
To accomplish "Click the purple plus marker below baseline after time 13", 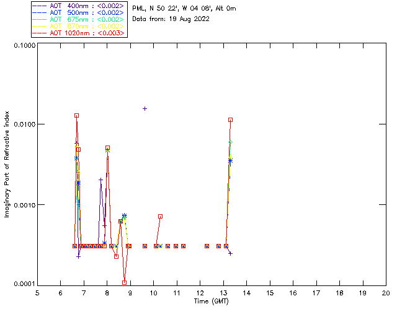I will (x=230, y=254).
